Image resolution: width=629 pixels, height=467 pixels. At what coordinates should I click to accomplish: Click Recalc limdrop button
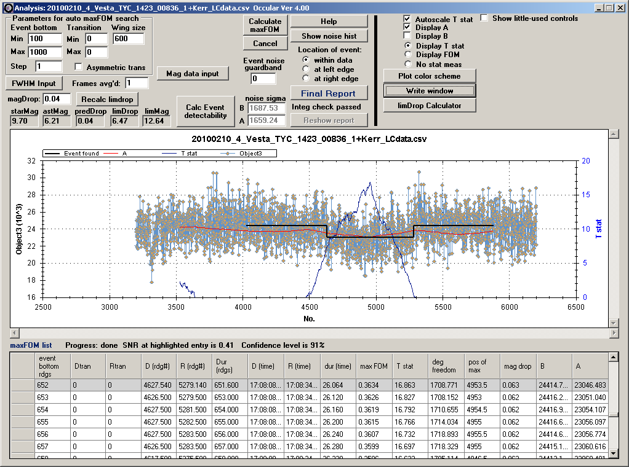click(107, 99)
